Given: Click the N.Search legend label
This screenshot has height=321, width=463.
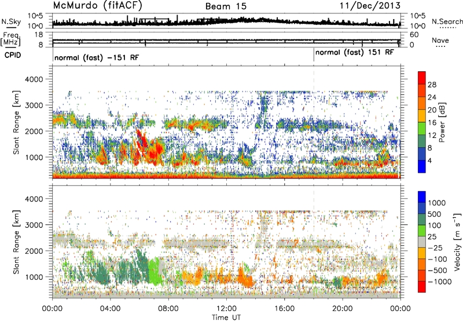Looking at the screenshot, I should [x=447, y=21].
